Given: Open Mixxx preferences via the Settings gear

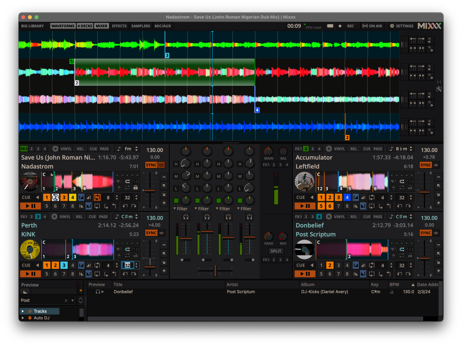Looking at the screenshot, I should pos(392,26).
